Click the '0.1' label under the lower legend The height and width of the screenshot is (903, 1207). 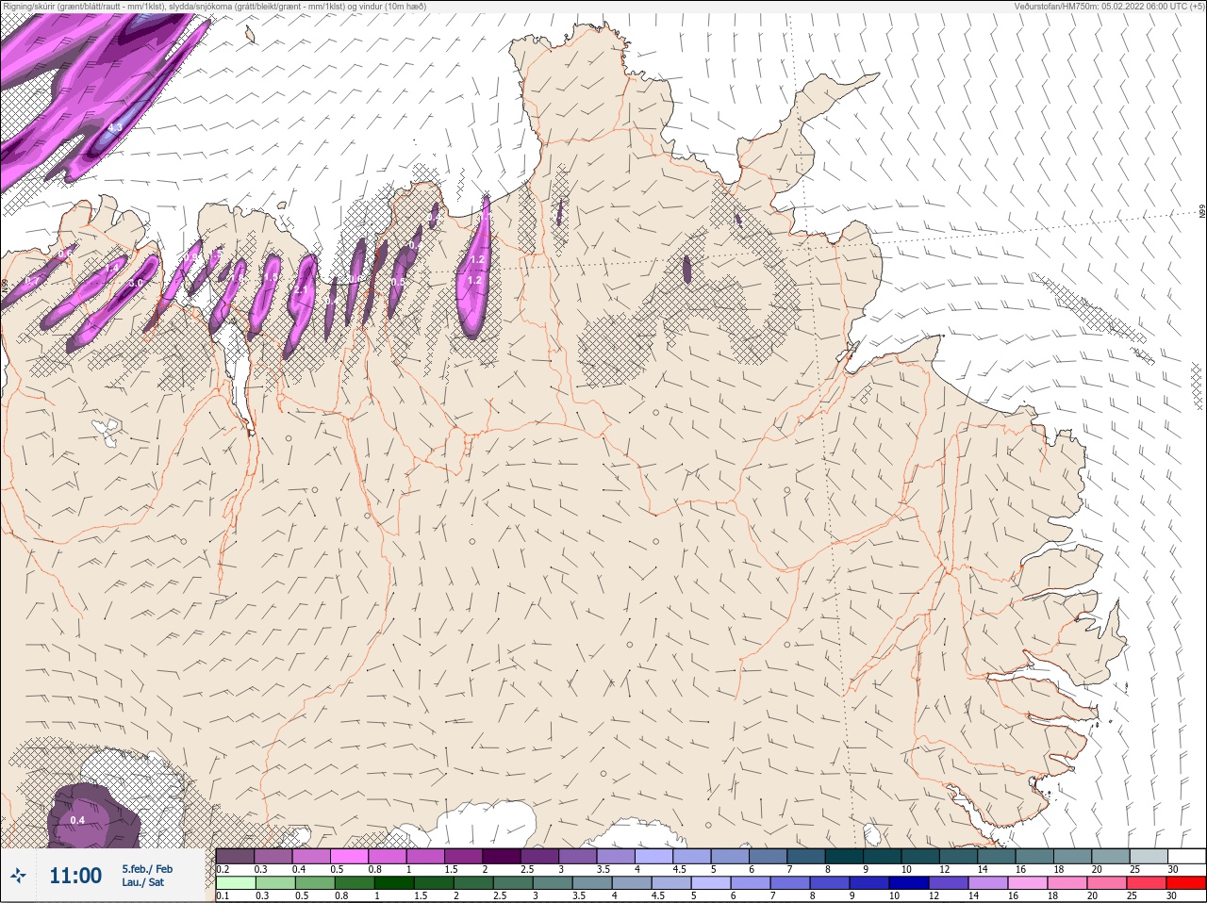coord(223,896)
